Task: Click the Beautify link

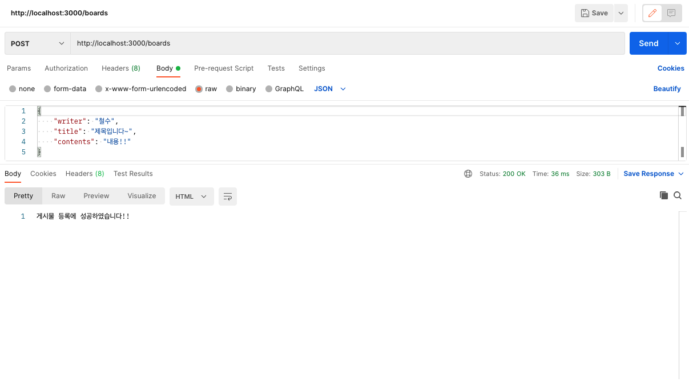Action: [667, 89]
